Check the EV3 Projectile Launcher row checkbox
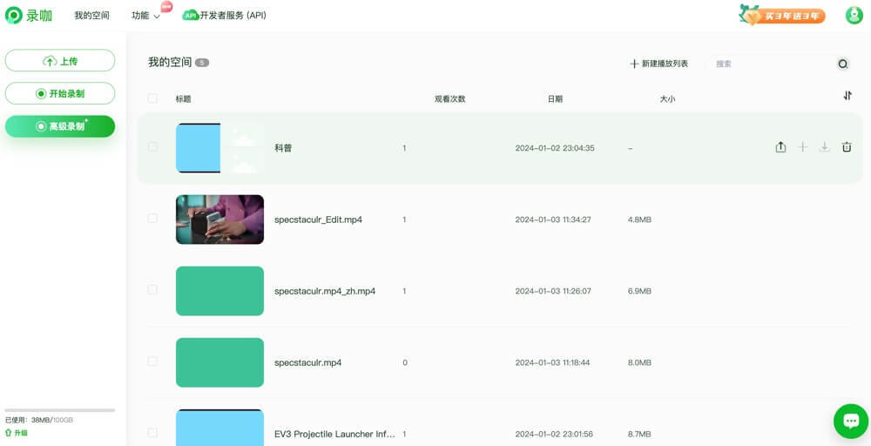 coord(152,432)
